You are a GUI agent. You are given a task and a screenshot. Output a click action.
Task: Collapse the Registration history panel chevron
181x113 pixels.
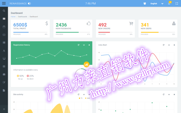(x=84, y=45)
